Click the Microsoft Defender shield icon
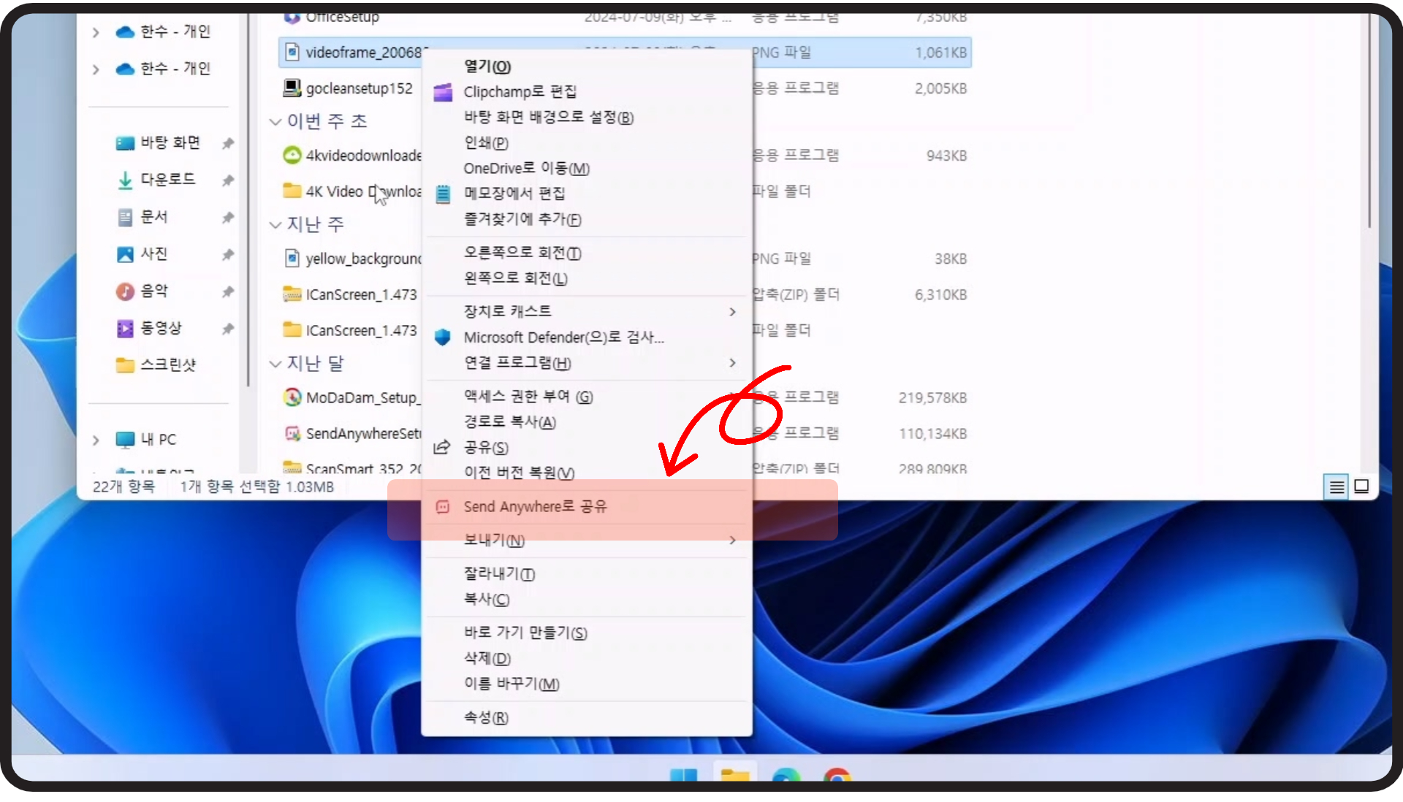Screen dimensions: 1403x802 442,337
